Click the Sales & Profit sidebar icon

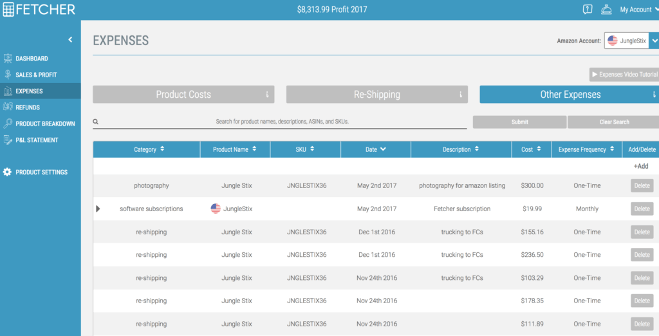(8, 75)
